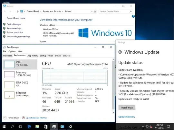Select Control Panel breadcrumb
Screen dimensions: 174x130
[33, 11]
